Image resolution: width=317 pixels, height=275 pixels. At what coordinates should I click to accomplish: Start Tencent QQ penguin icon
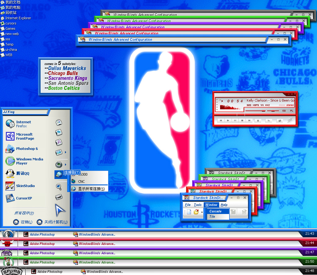tap(10, 173)
